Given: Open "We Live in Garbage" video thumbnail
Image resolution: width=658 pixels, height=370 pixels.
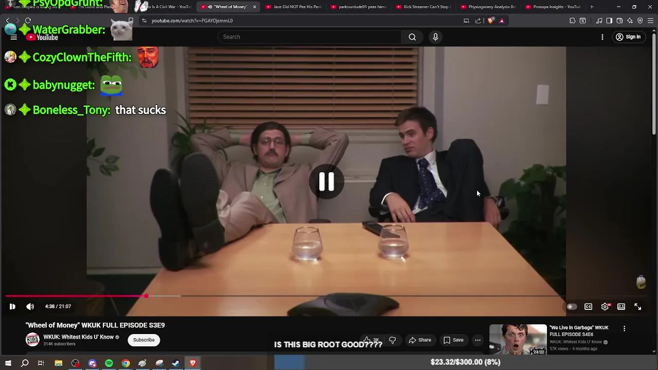Looking at the screenshot, I should [518, 340].
